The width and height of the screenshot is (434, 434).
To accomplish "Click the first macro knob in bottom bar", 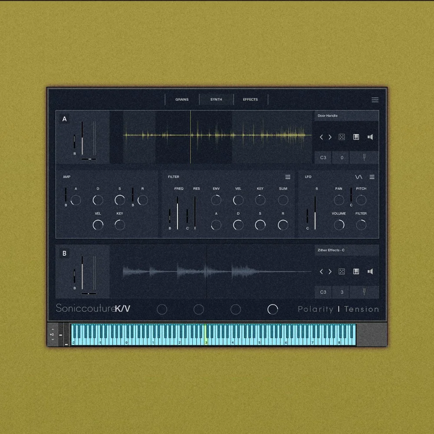I will click(162, 309).
